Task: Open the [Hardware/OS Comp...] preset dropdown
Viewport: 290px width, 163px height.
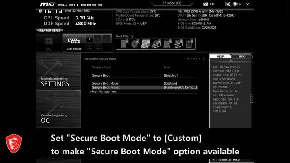Action: click(180, 87)
